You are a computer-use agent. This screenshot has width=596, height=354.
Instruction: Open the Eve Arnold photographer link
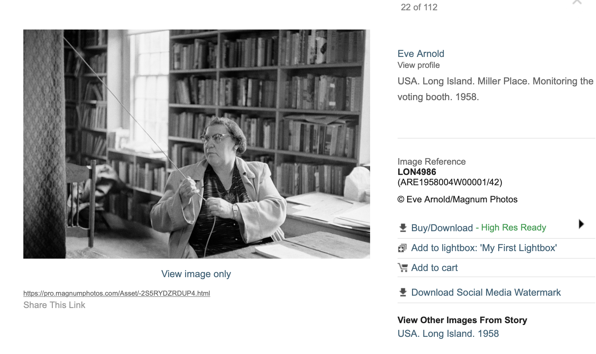[x=421, y=54]
